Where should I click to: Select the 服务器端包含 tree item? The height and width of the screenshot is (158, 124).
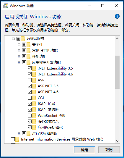(x=48, y=122)
